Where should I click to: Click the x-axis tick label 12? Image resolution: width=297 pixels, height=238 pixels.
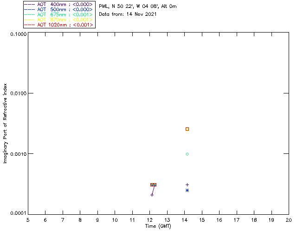(149, 220)
